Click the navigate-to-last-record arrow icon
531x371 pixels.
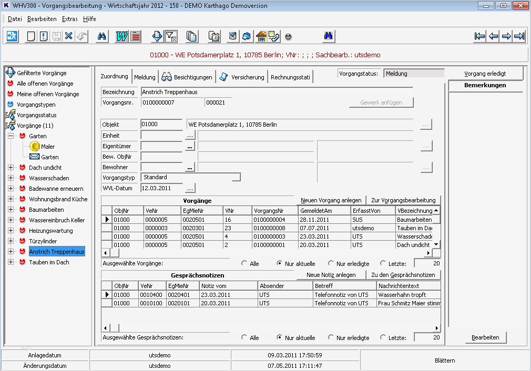(519, 36)
